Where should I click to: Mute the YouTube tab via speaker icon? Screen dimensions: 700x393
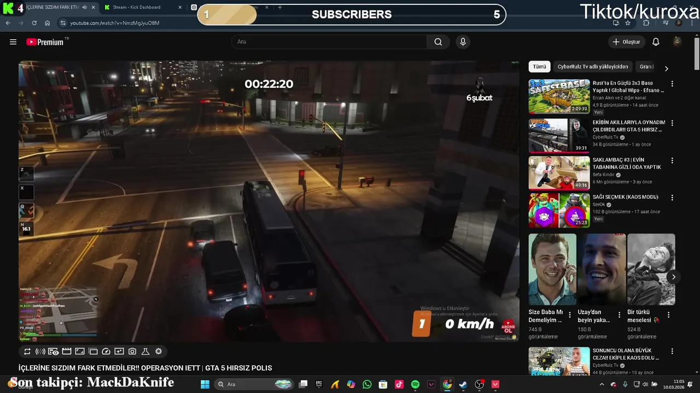pos(84,7)
